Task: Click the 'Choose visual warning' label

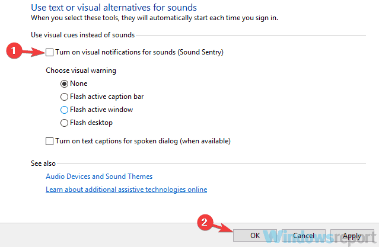Action: click(x=81, y=70)
